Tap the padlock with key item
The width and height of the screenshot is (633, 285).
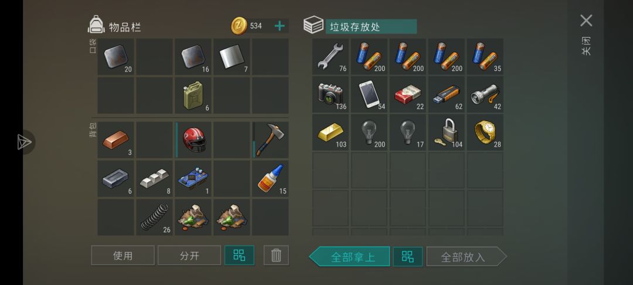pos(447,133)
